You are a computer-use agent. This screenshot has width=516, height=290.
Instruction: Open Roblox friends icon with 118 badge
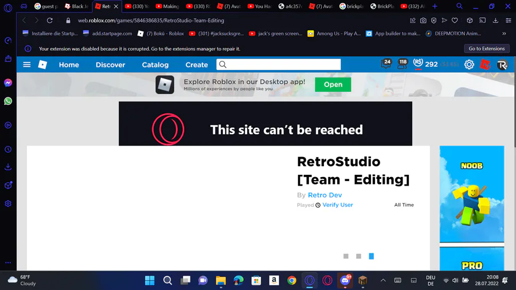pyautogui.click(x=402, y=64)
